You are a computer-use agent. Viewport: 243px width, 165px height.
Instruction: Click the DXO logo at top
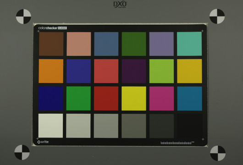(120, 5)
